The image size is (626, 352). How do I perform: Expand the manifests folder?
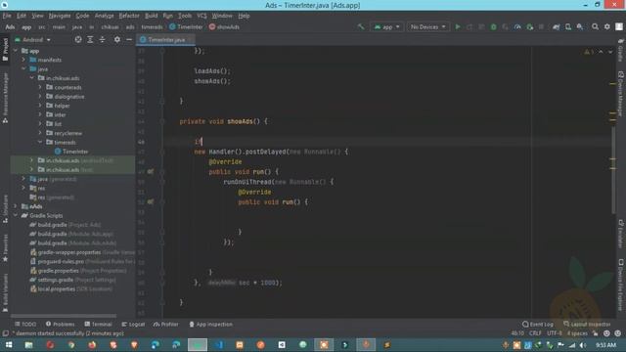(x=23, y=60)
